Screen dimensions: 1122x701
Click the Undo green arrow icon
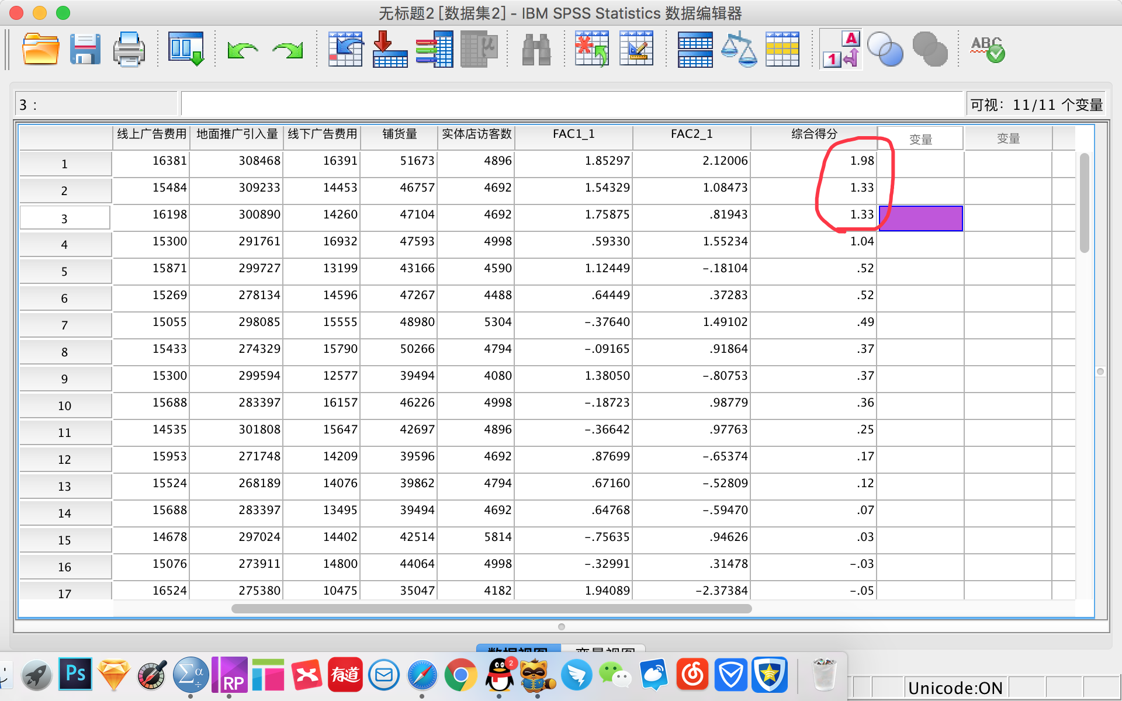[x=243, y=51]
